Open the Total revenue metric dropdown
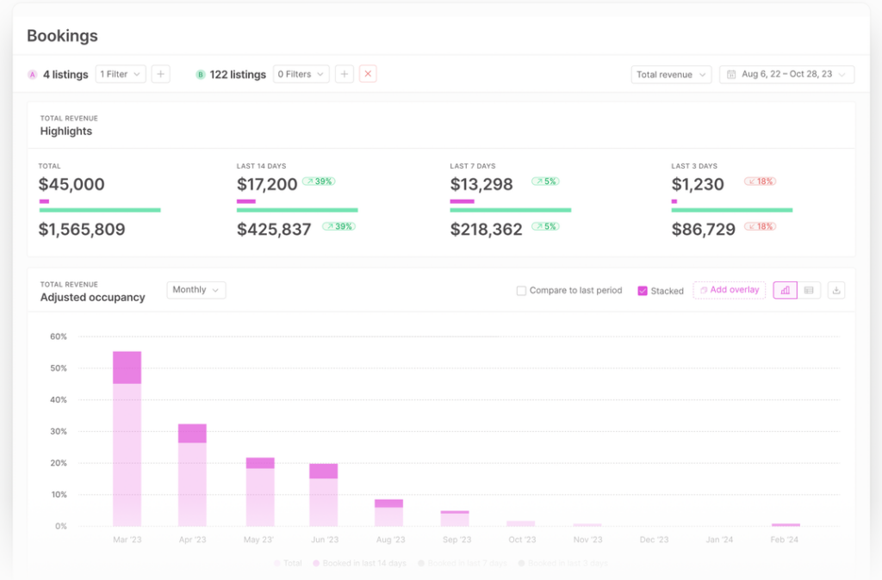882x580 pixels. [x=671, y=74]
